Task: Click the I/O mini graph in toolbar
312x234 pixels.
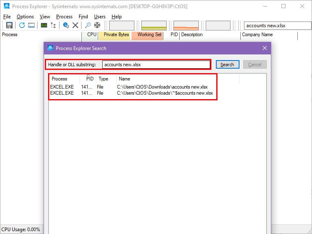Action: [x=218, y=26]
